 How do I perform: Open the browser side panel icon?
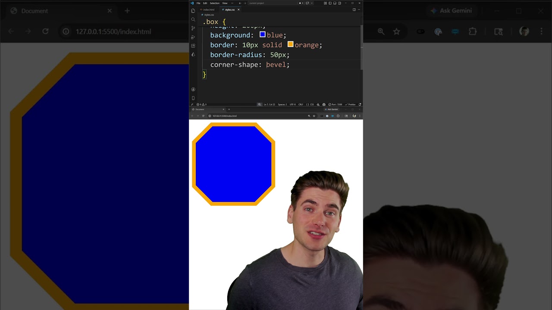346,116
